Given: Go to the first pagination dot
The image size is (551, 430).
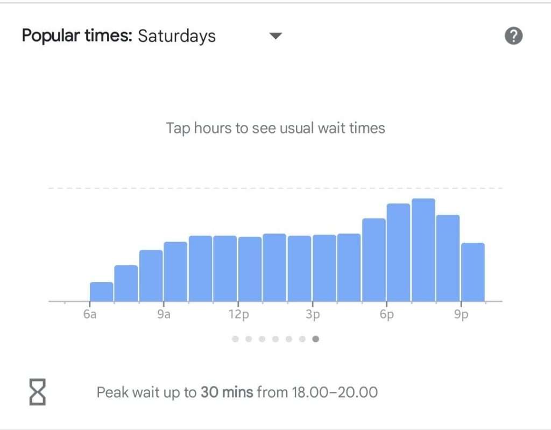Looking at the screenshot, I should (x=235, y=339).
